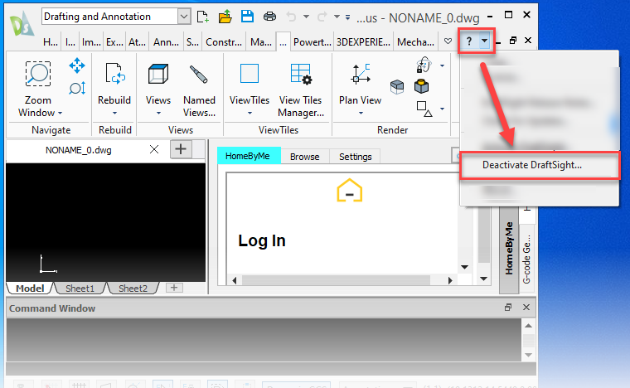The width and height of the screenshot is (630, 388).
Task: Open the Settings tab in HomeByMe panel
Action: [x=355, y=157]
